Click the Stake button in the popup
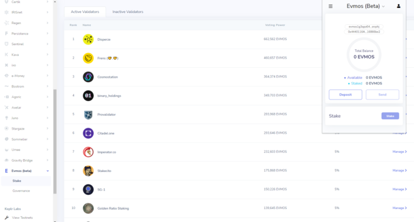Viewport: 414px width, 222px height. click(390, 116)
